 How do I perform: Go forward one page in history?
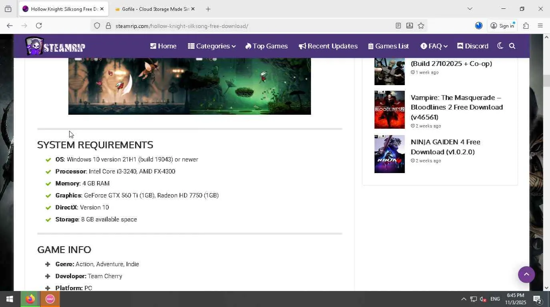pyautogui.click(x=24, y=26)
